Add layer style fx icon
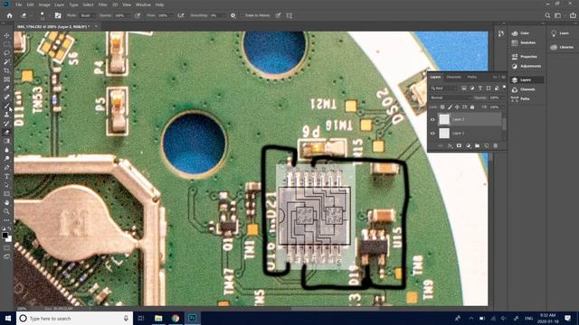Screen dimensions: 579x325 coord(450,146)
